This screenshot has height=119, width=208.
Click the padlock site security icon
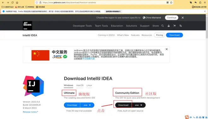click(40, 3)
